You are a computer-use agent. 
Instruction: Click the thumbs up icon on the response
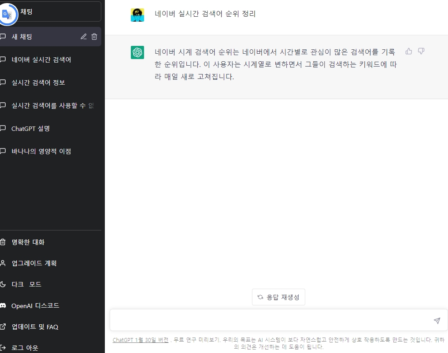click(x=409, y=52)
